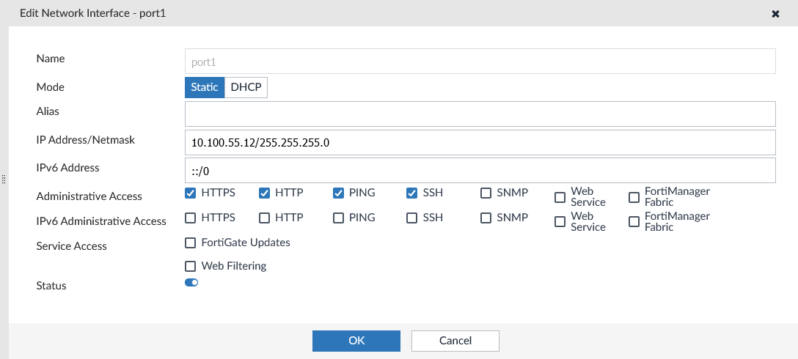
Task: Select Static addressing mode
Action: click(x=205, y=87)
